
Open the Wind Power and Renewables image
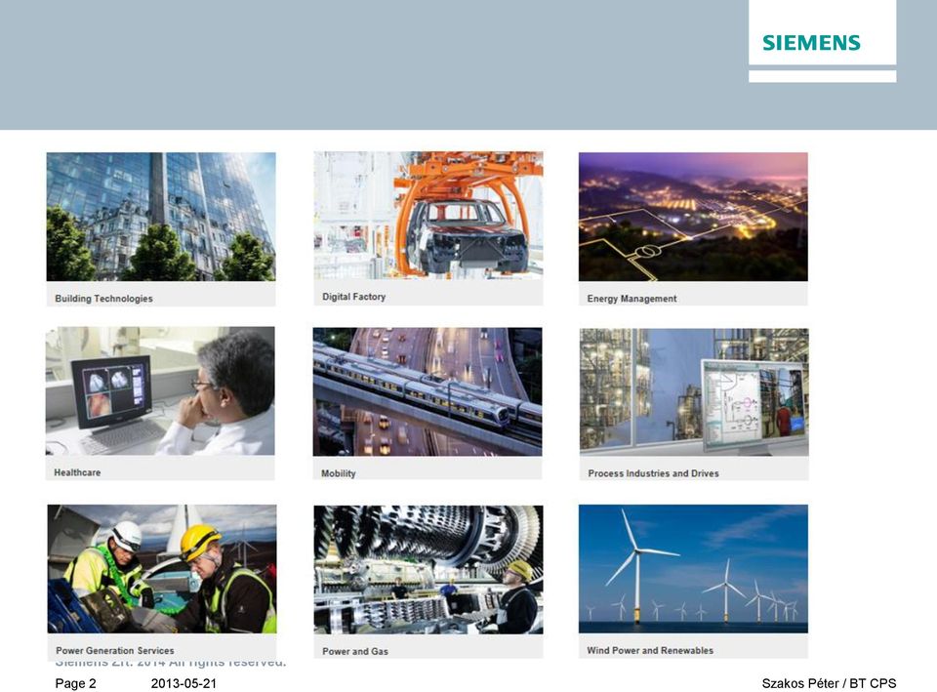pos(693,569)
